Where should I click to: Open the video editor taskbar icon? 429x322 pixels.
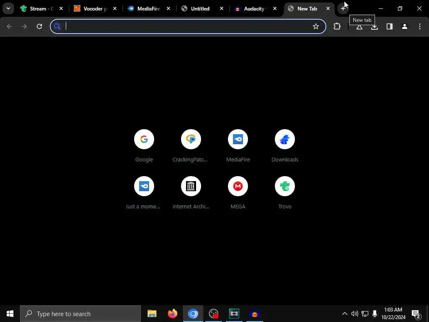[x=234, y=314]
